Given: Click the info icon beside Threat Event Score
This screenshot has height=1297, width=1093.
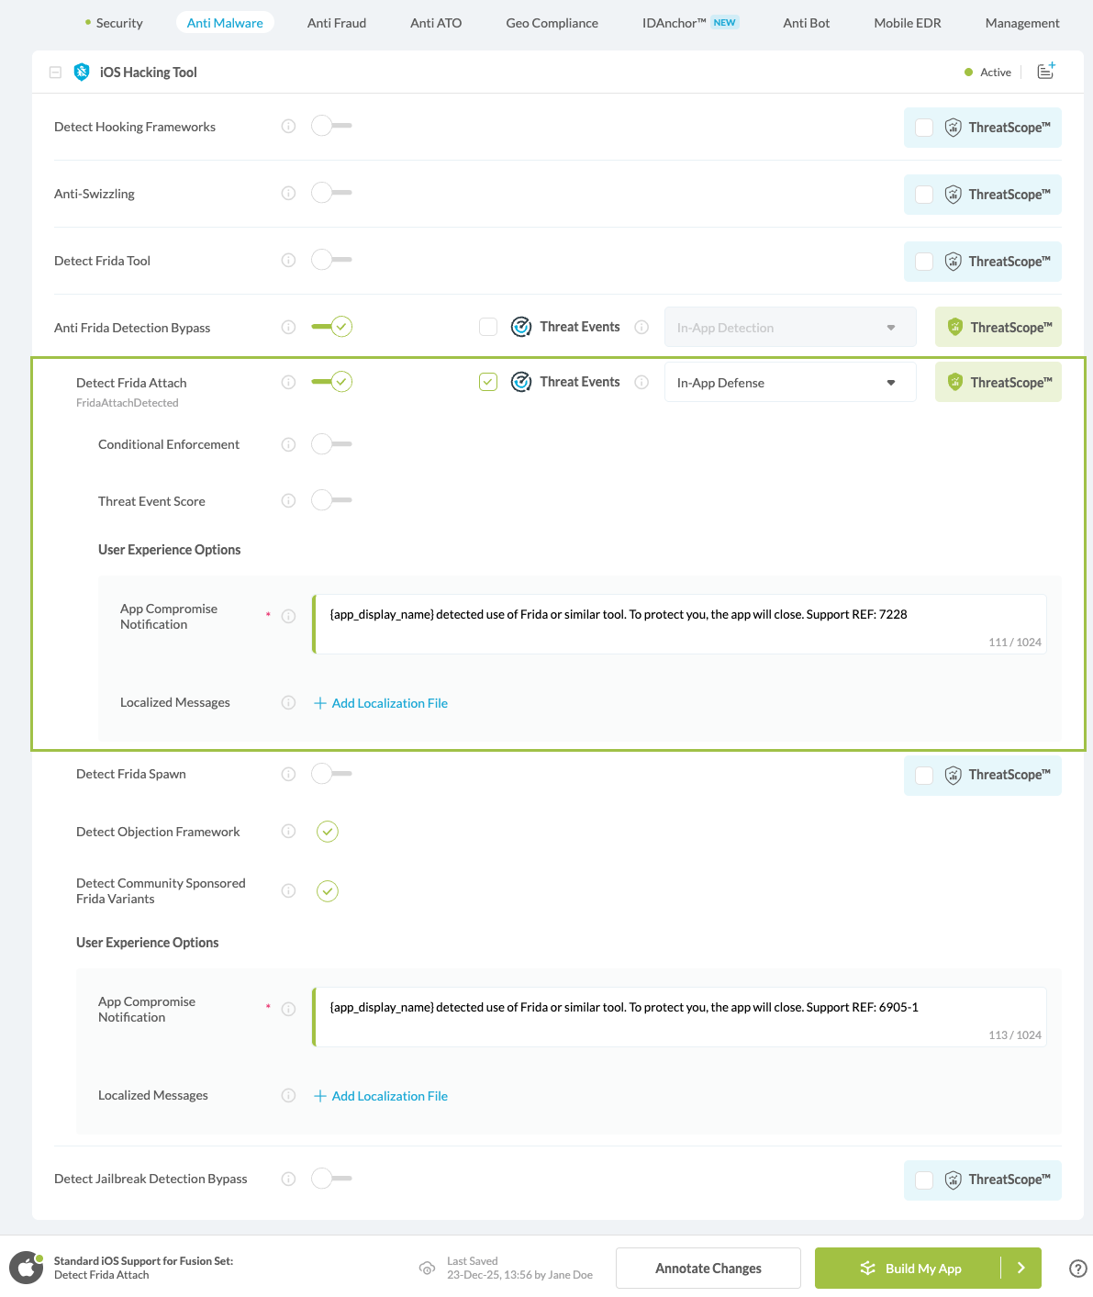Looking at the screenshot, I should [288, 500].
